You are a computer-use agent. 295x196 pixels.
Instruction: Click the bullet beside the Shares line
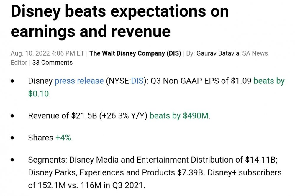(x=12, y=138)
